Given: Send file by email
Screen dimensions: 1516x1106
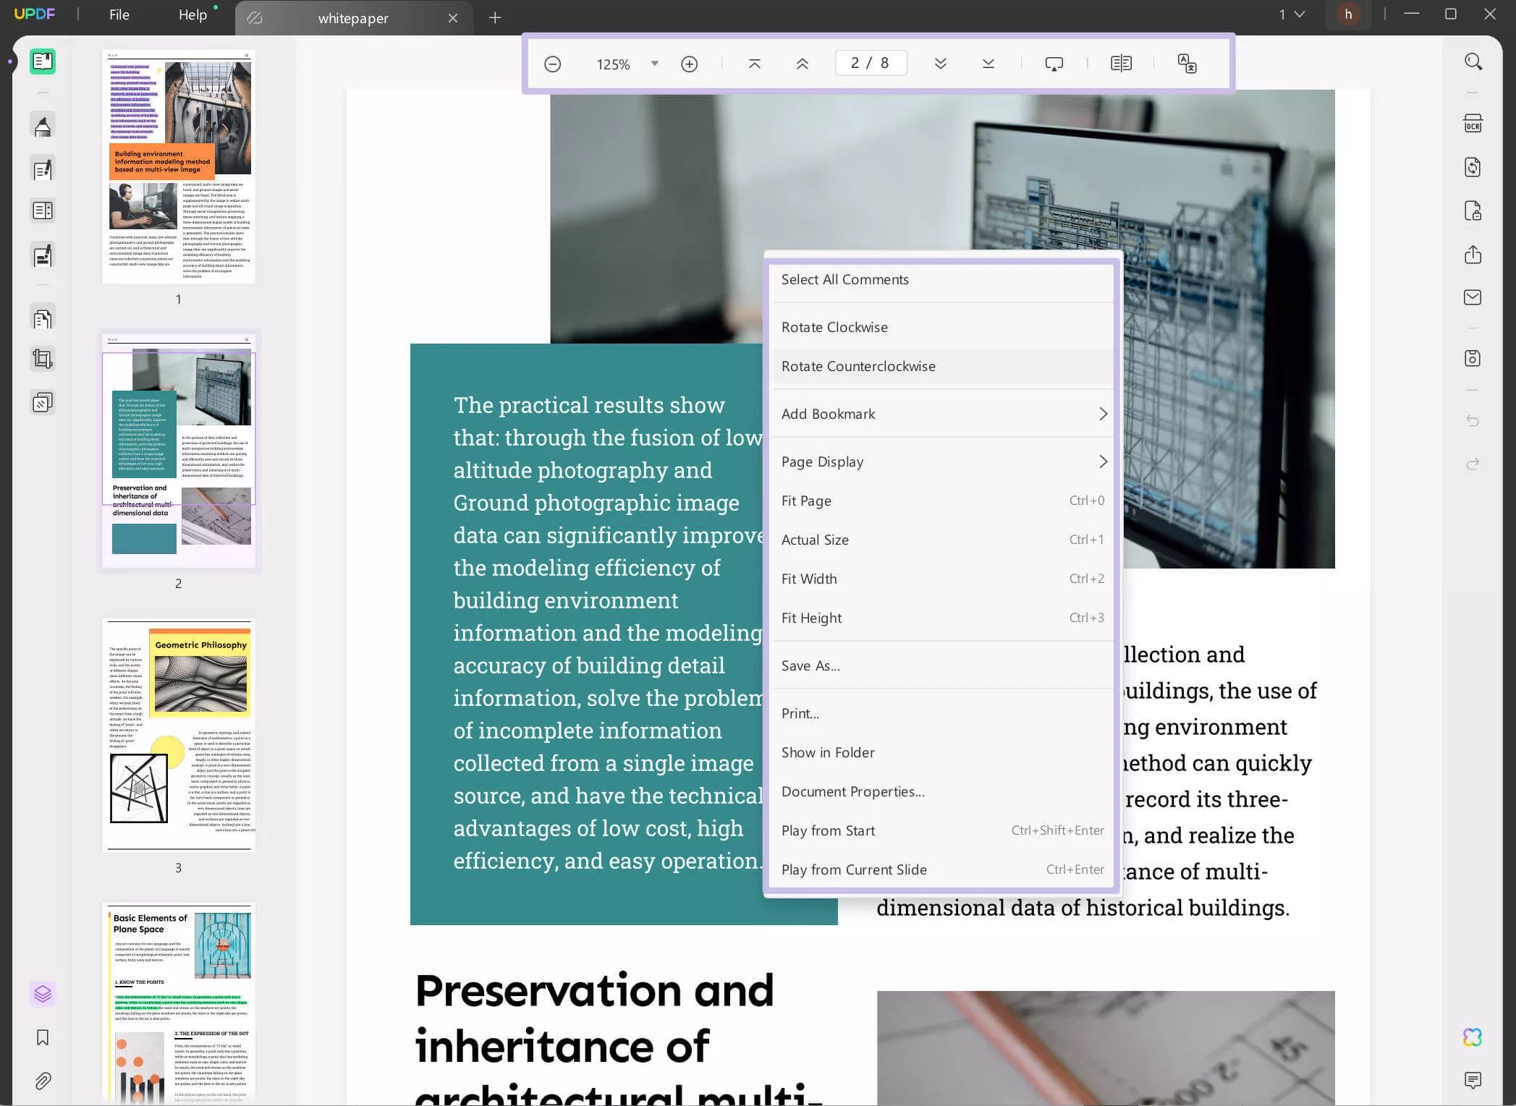Looking at the screenshot, I should (1473, 297).
